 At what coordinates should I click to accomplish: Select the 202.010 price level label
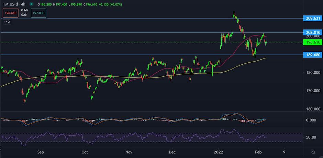(x=312, y=32)
